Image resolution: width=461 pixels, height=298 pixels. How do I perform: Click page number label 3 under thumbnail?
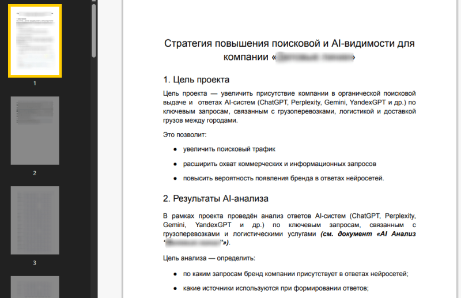point(35,263)
